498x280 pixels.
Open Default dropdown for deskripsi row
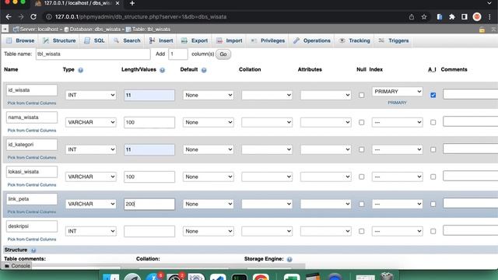click(209, 232)
